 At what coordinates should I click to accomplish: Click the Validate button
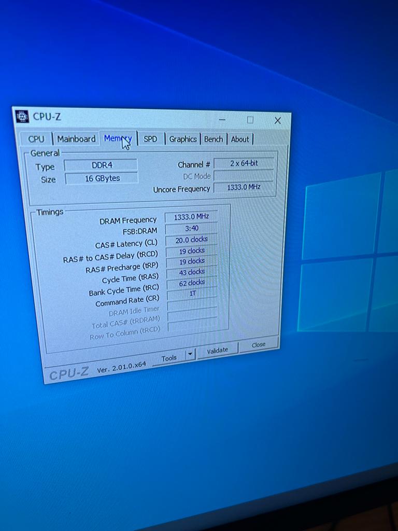(x=217, y=351)
